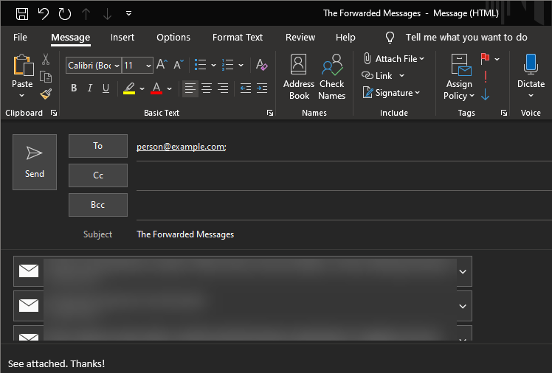Click the Paste clipboard icon

[x=23, y=65]
